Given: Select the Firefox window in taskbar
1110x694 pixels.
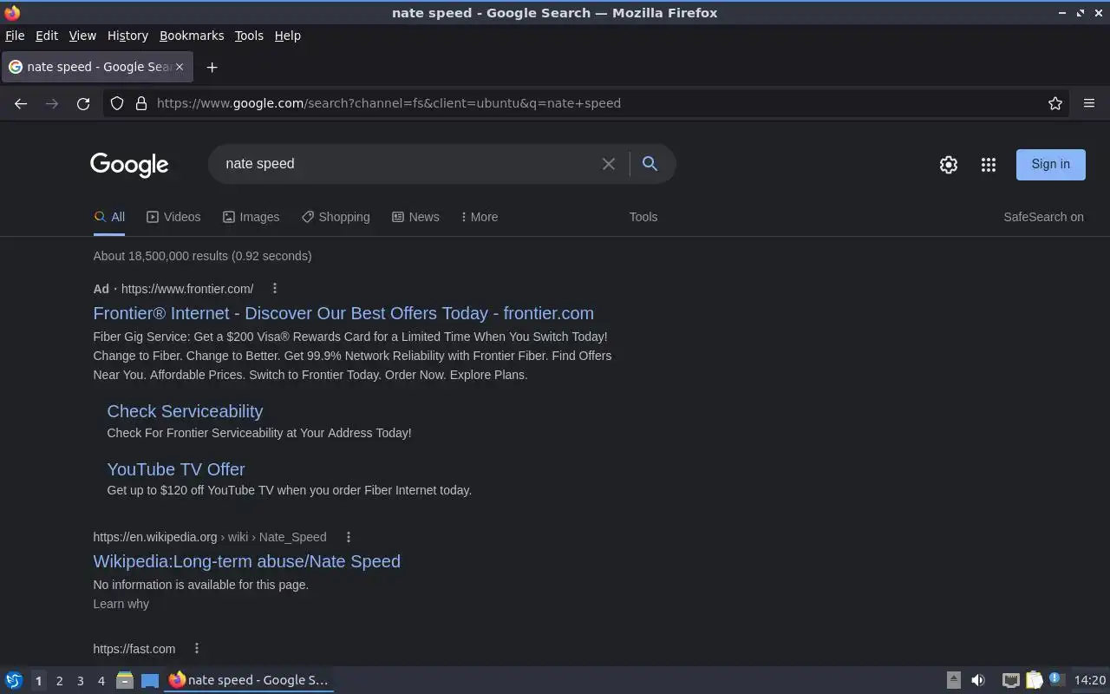Looking at the screenshot, I should [x=249, y=680].
